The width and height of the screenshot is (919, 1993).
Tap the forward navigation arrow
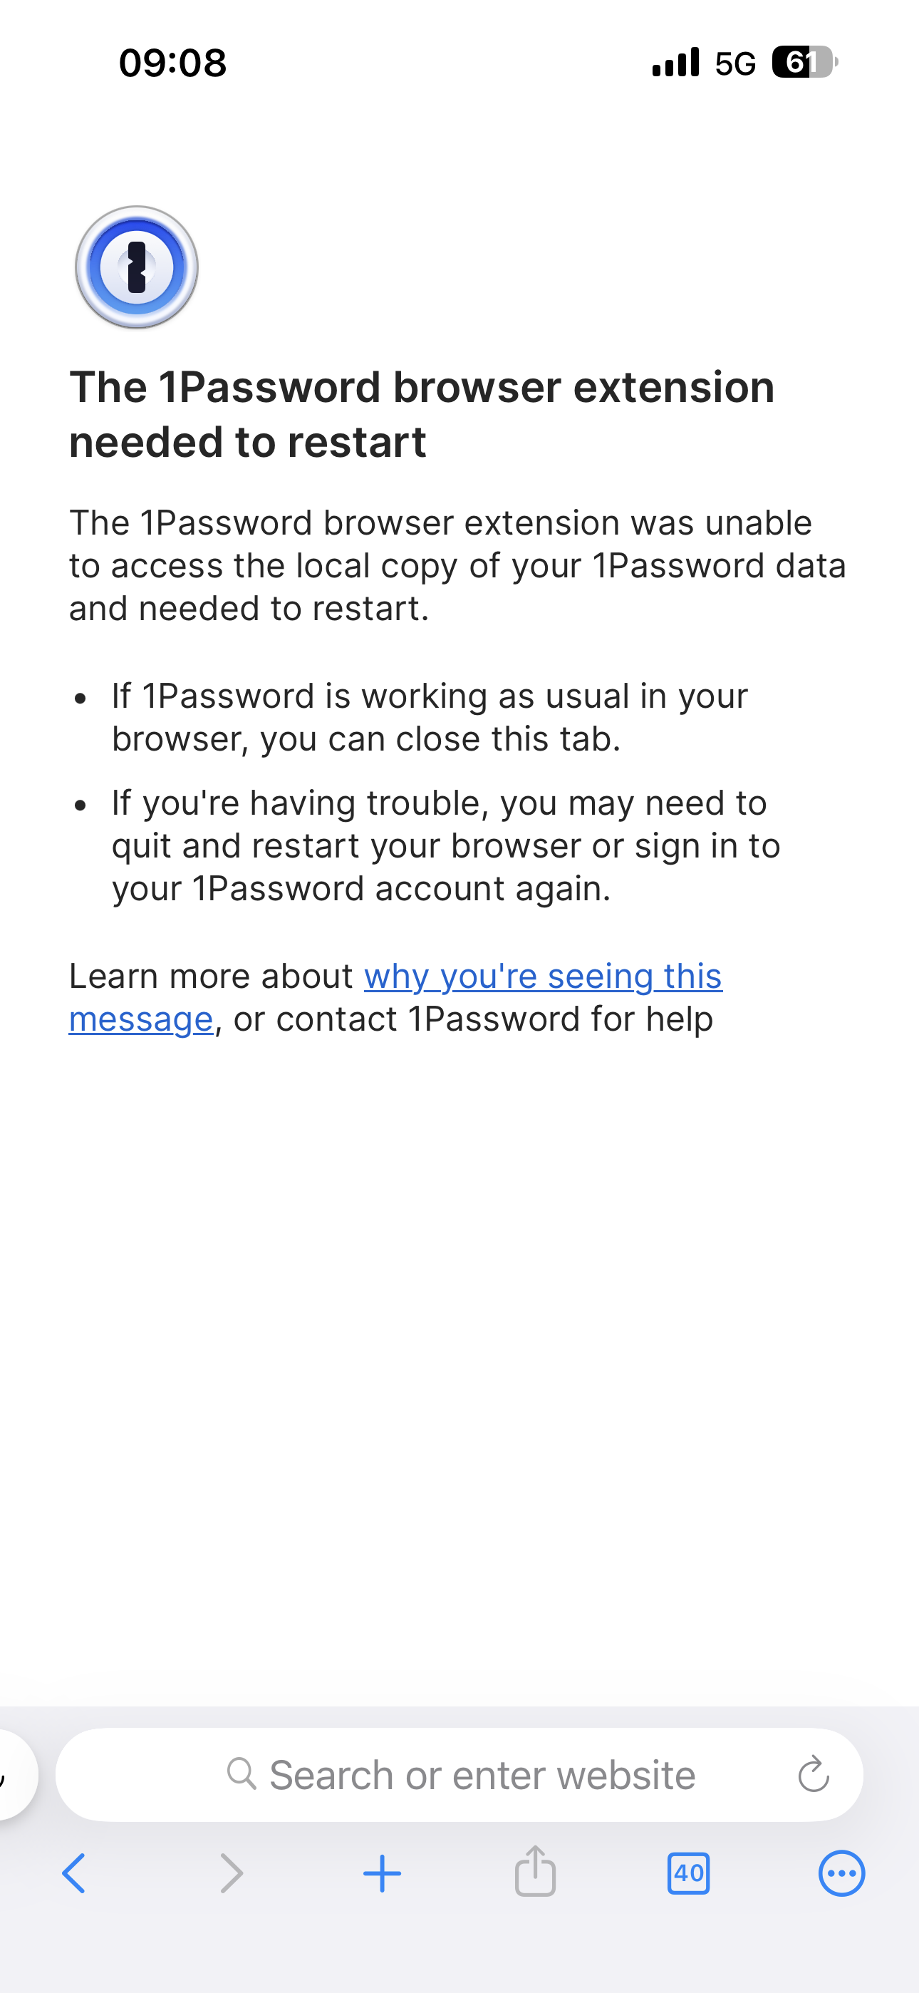tap(231, 1873)
